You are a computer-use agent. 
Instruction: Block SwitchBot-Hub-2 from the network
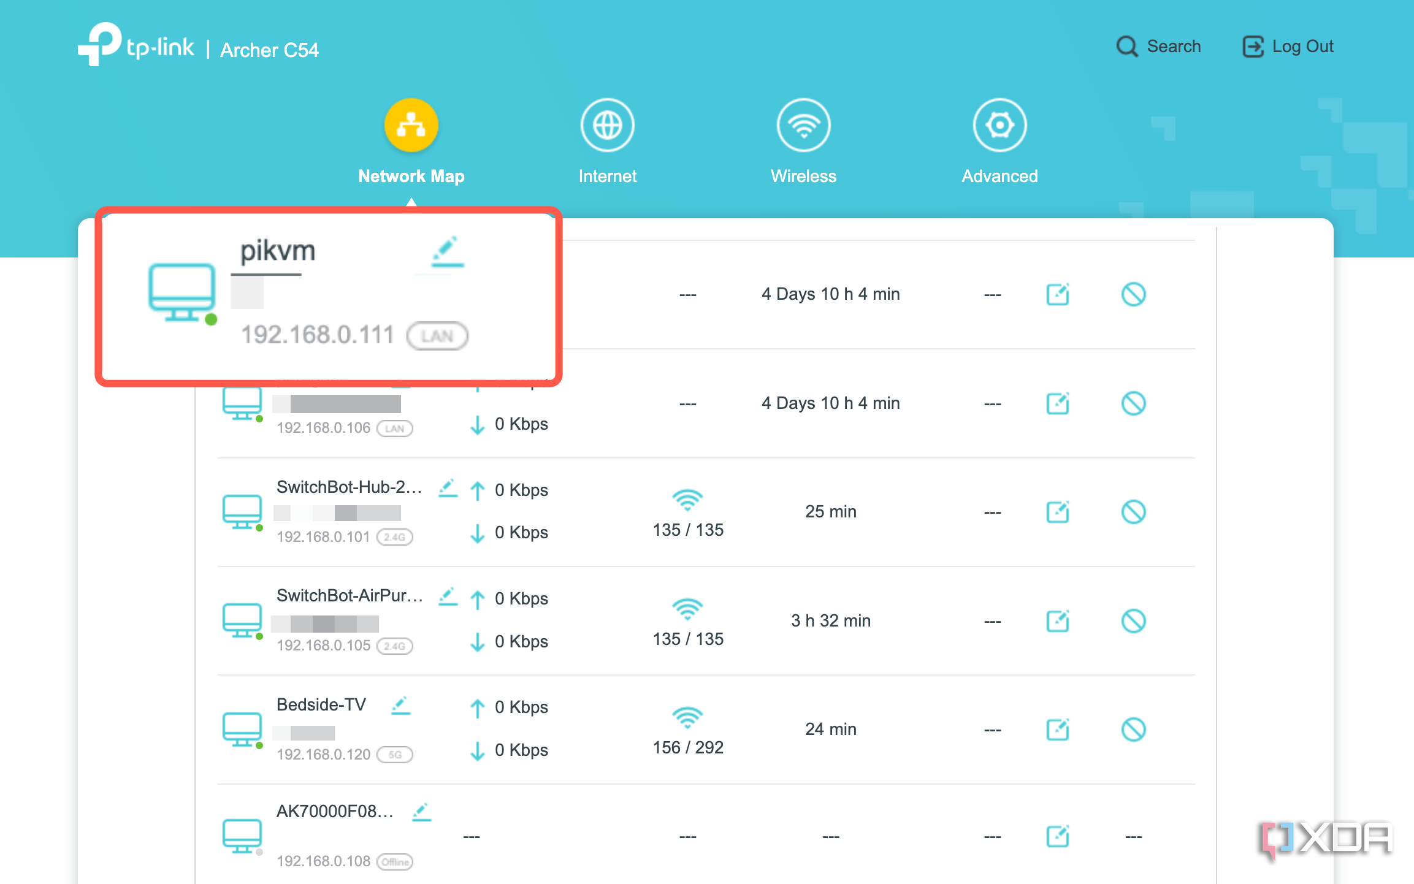coord(1133,512)
